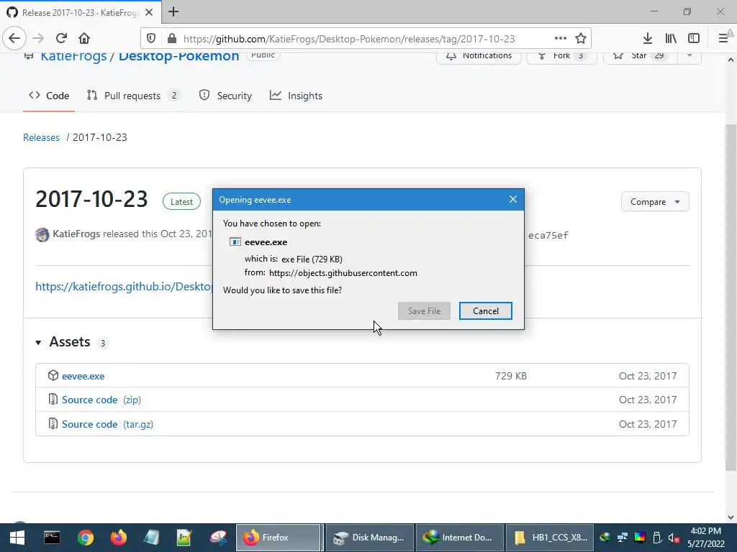Follow the Releases breadcrumb link

41,137
